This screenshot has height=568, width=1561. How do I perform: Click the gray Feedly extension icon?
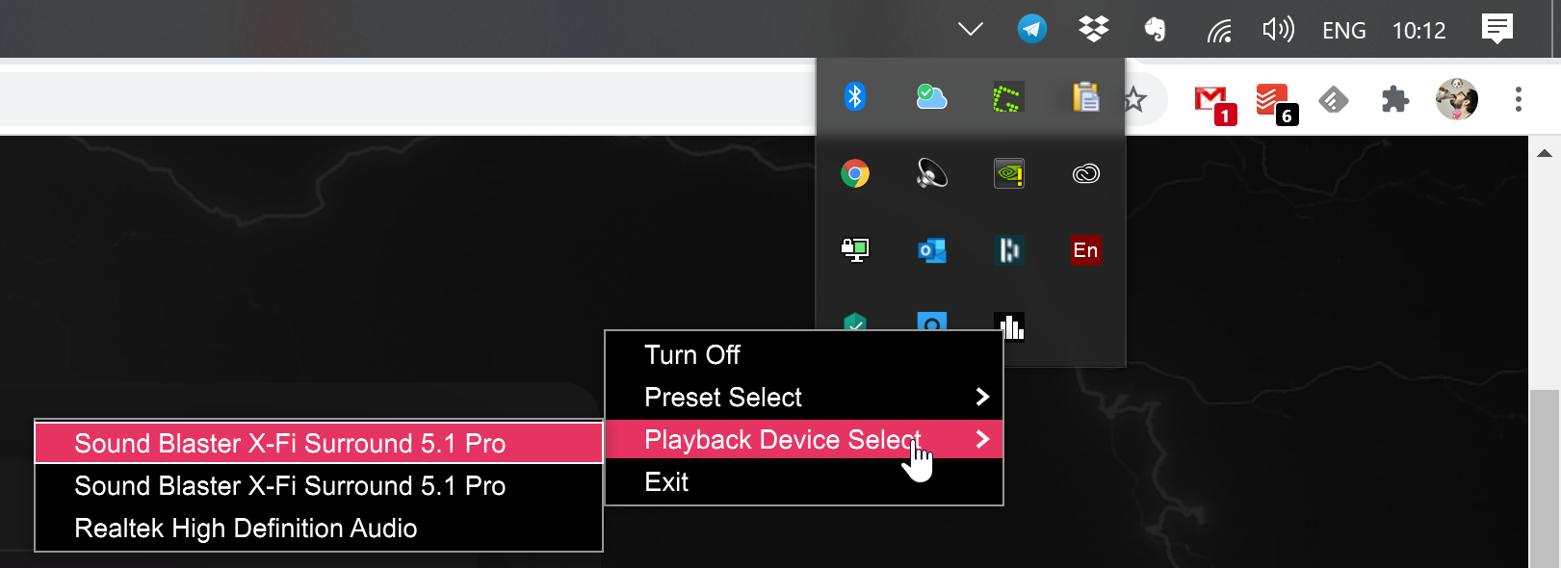pos(1334,99)
